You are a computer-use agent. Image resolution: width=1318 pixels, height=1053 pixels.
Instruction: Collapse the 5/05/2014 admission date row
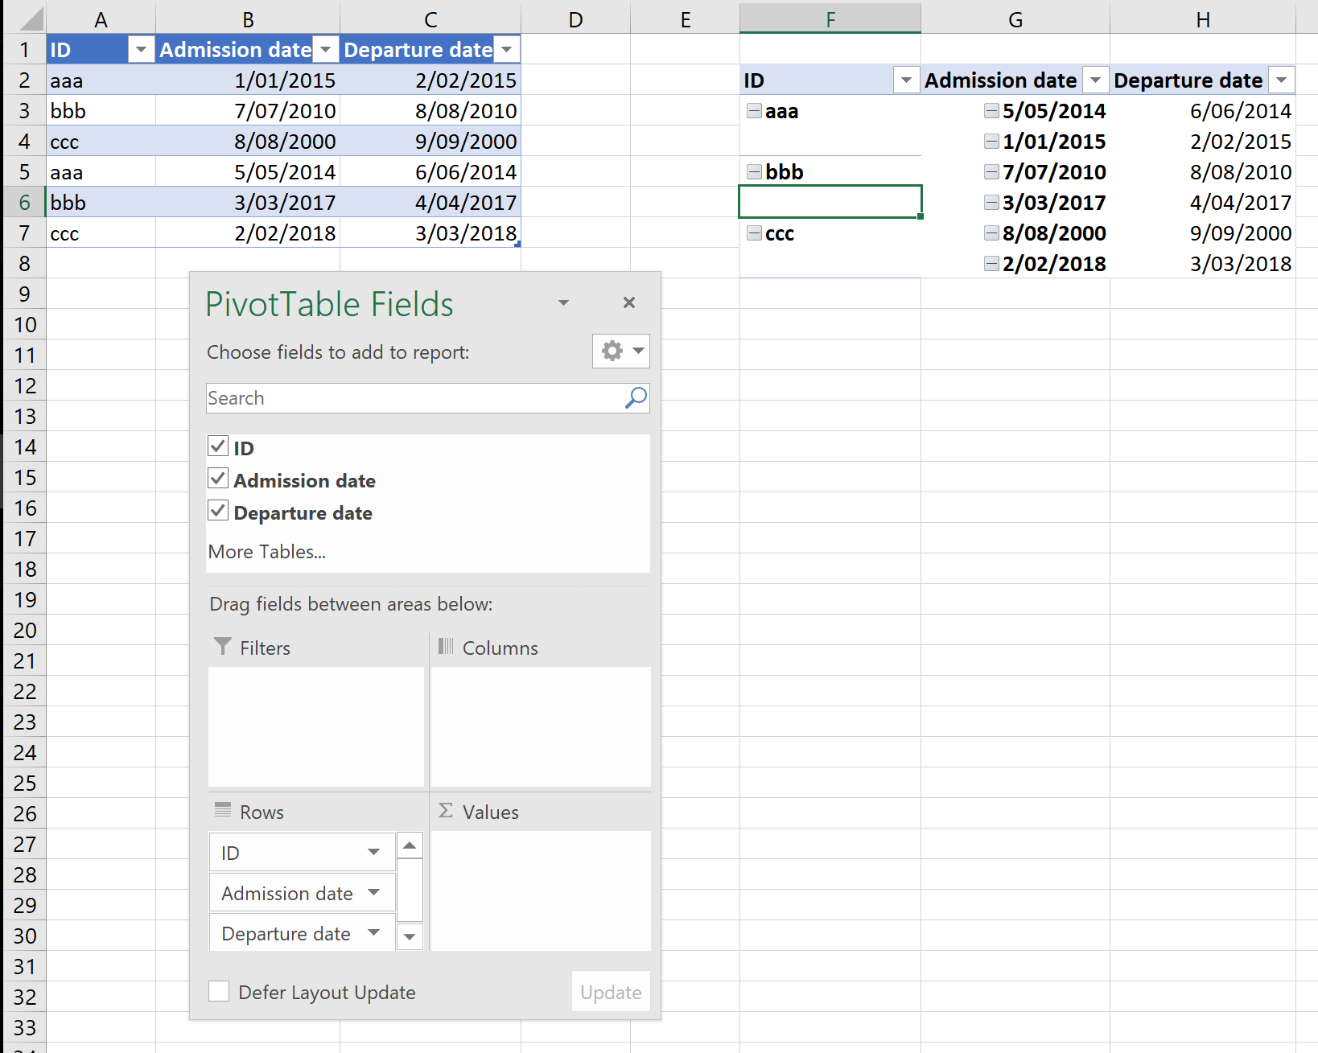point(991,111)
